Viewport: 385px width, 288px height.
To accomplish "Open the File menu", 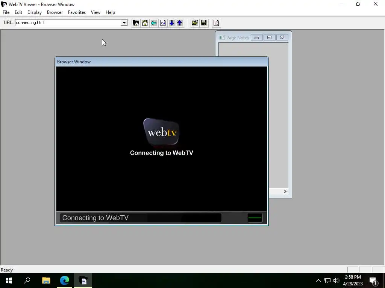I will click(6, 12).
